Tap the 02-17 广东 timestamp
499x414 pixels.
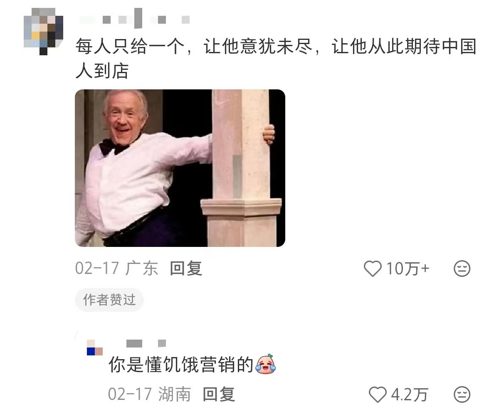pos(117,269)
